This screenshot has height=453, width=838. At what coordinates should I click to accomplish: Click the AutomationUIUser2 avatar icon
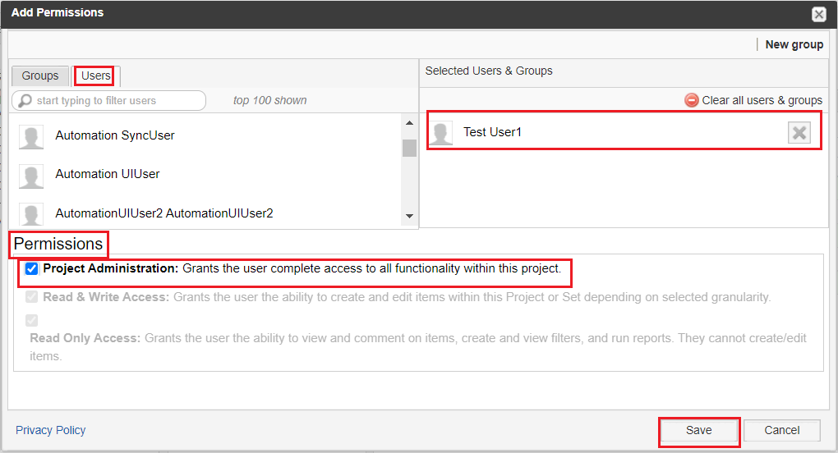[31, 214]
